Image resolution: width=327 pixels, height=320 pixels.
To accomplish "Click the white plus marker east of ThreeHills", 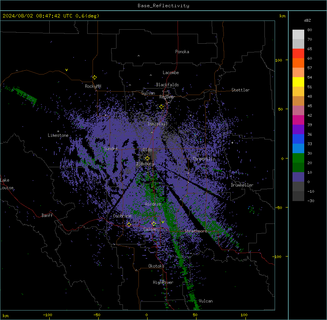I will click(x=232, y=143).
